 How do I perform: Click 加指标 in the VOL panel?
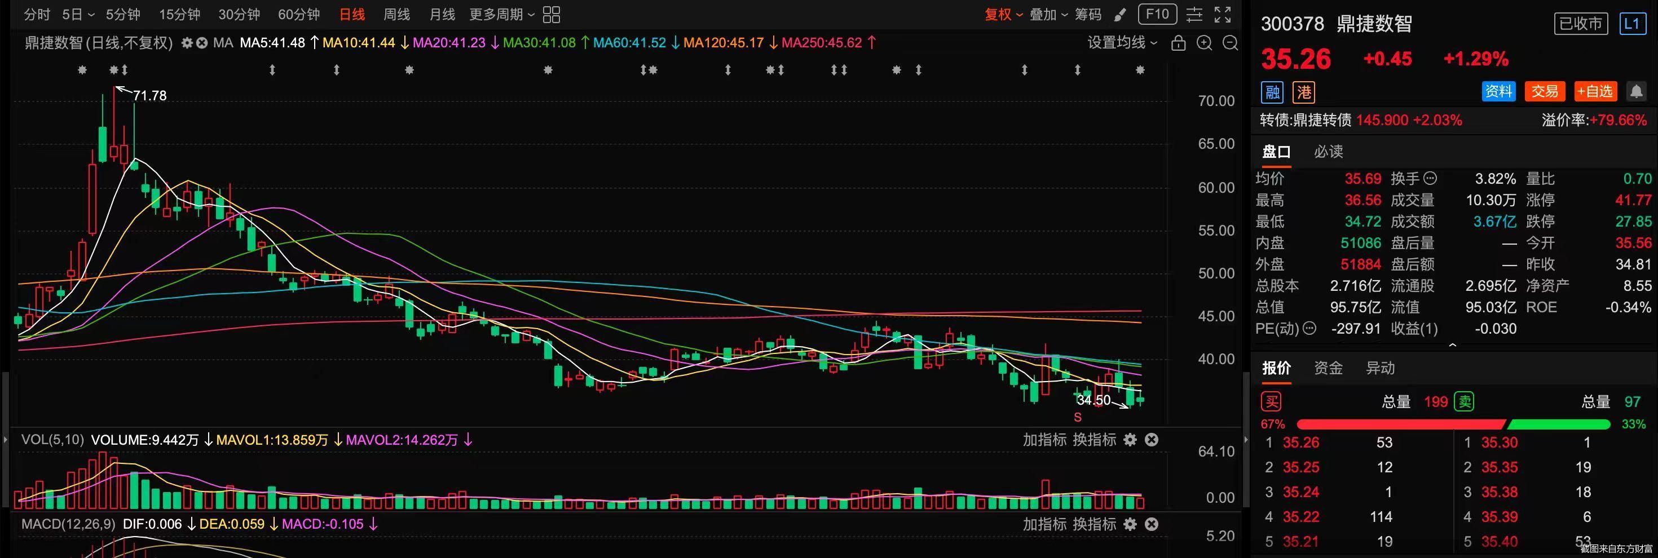click(1044, 440)
